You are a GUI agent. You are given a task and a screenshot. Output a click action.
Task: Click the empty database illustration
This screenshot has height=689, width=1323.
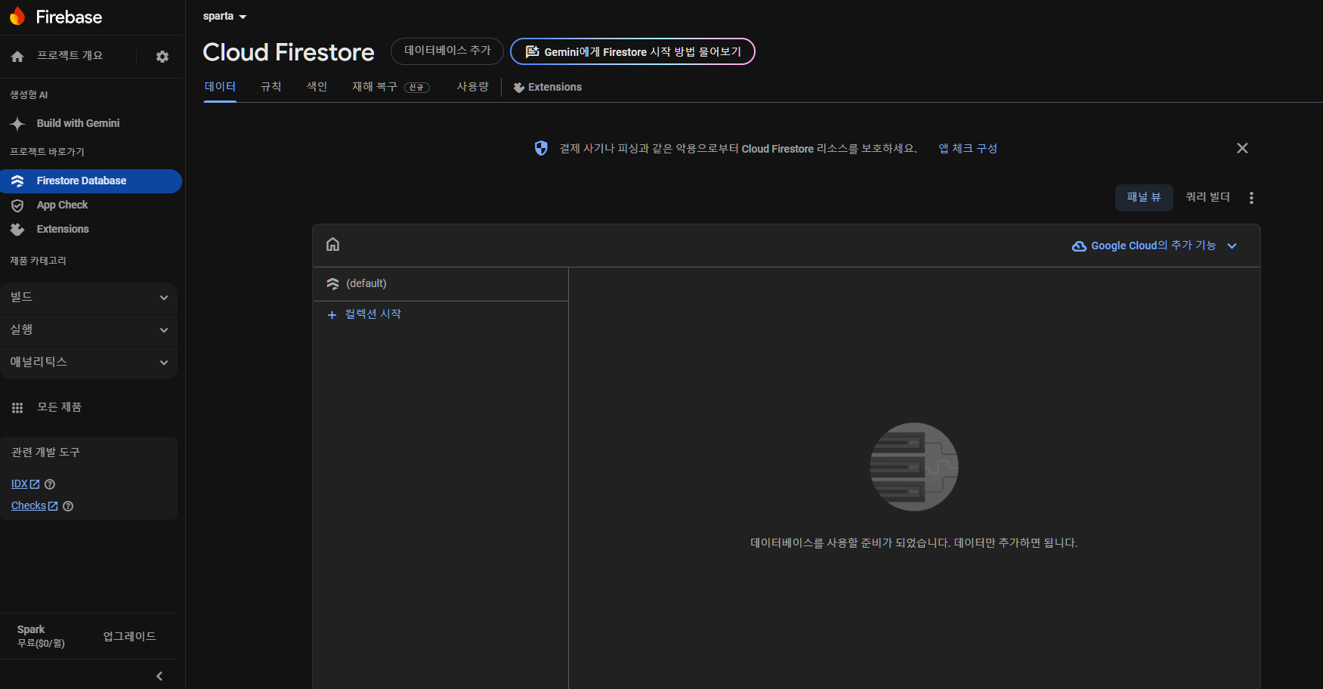tap(914, 467)
